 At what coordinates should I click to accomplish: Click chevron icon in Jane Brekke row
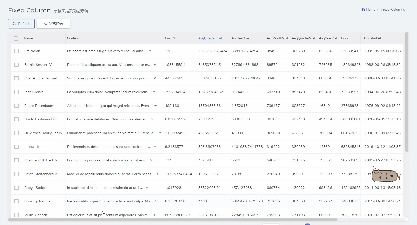[154, 92]
